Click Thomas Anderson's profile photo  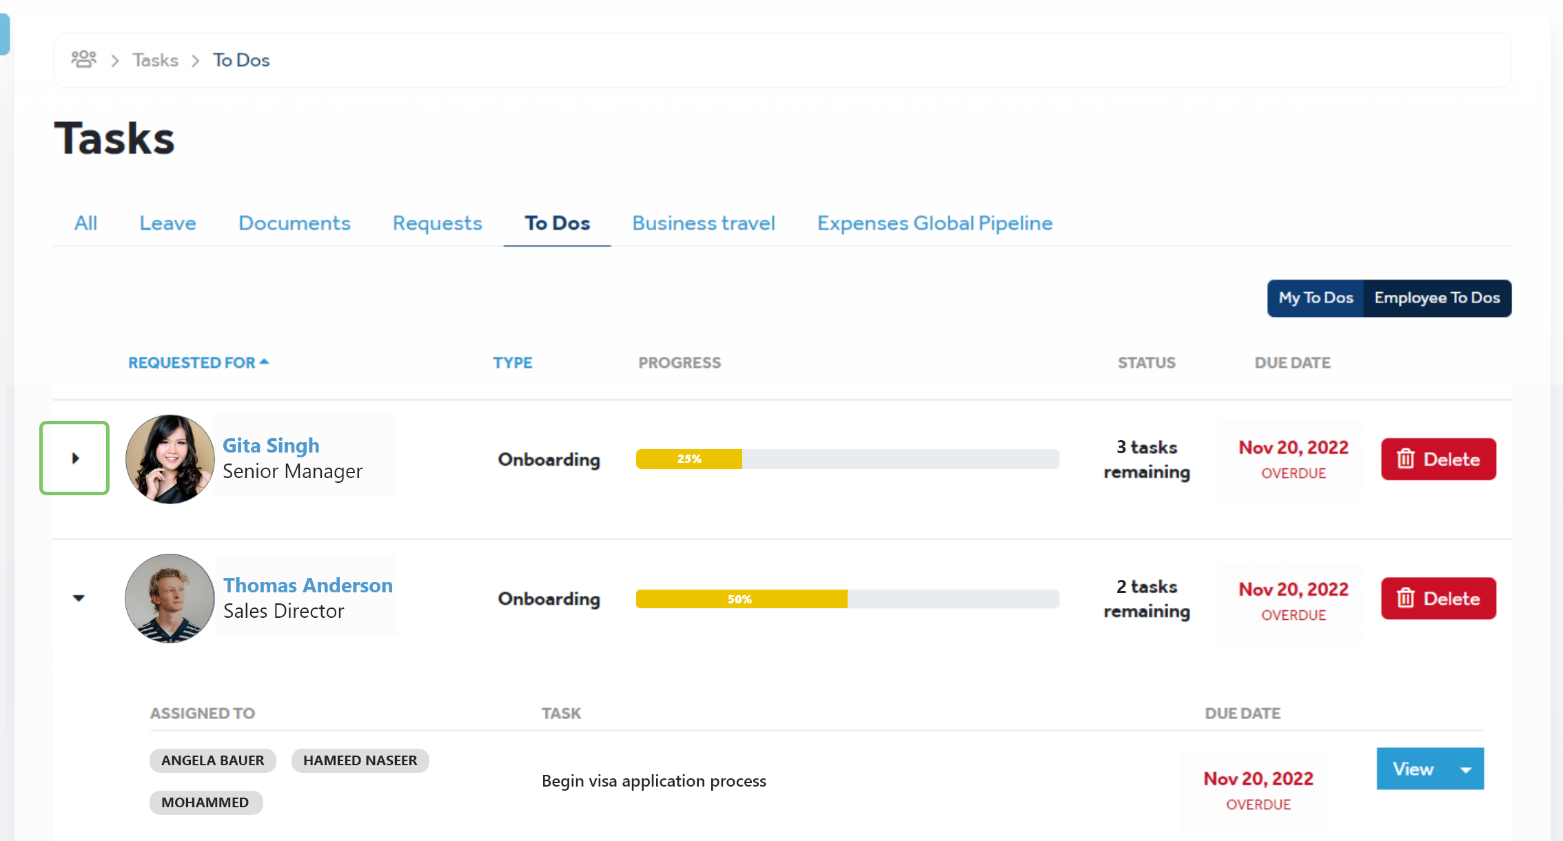click(x=170, y=598)
